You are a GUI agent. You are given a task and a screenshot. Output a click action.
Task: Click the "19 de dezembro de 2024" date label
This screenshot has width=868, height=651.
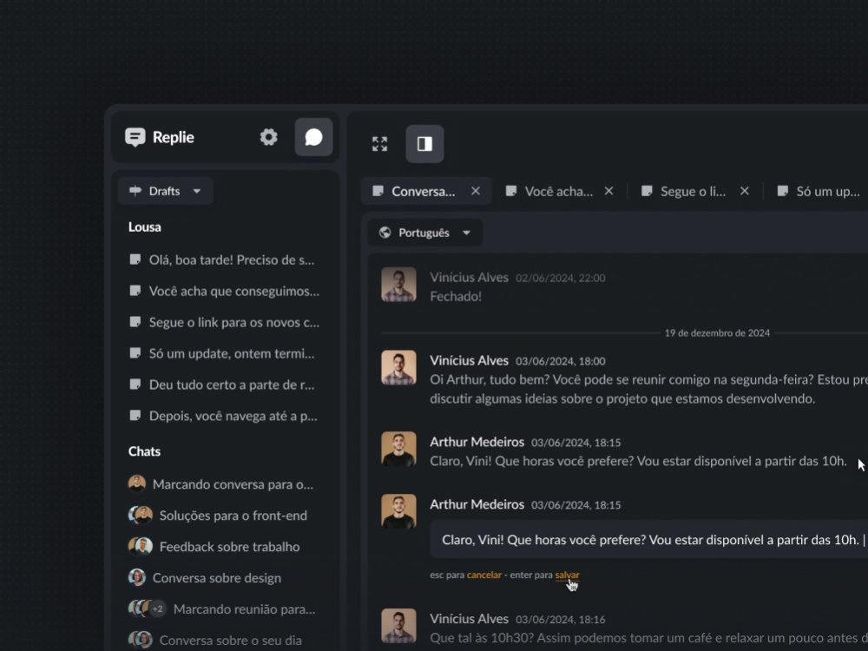point(717,332)
